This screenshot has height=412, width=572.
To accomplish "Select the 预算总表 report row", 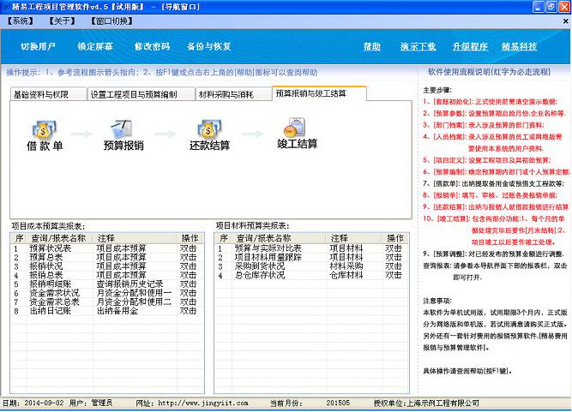I will pos(107,257).
